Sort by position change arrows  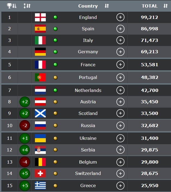(27, 6)
